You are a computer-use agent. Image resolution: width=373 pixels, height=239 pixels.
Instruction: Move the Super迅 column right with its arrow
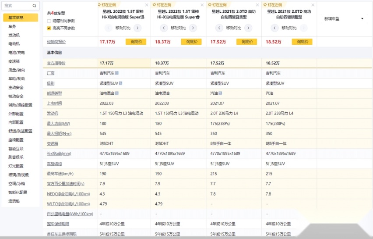click(x=137, y=28)
